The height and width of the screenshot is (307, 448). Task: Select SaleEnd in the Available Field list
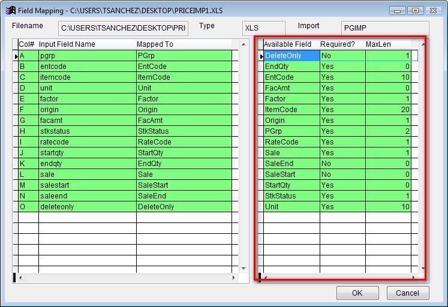(291, 164)
